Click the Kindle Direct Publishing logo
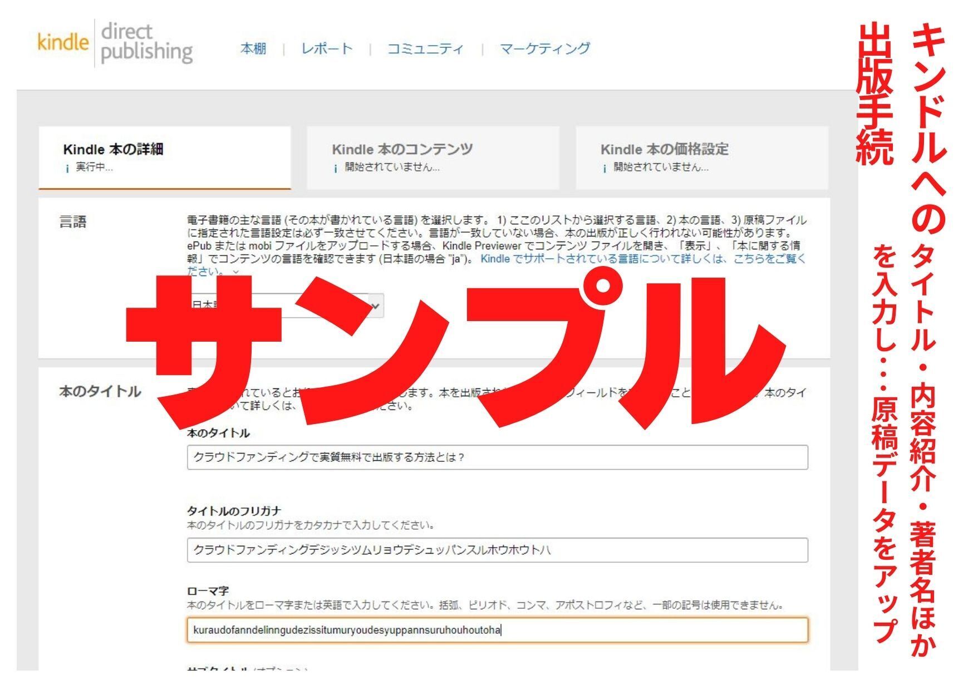The height and width of the screenshot is (690, 973). click(x=115, y=43)
